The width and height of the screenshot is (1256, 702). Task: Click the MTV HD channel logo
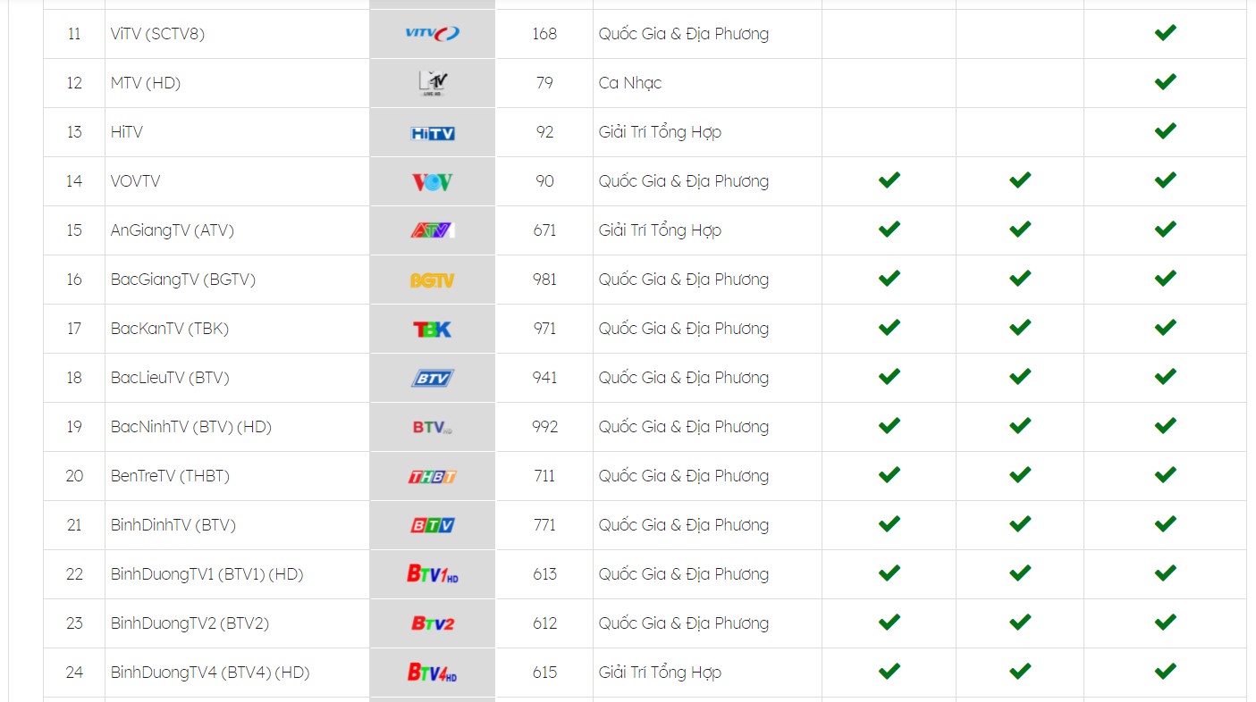[433, 83]
